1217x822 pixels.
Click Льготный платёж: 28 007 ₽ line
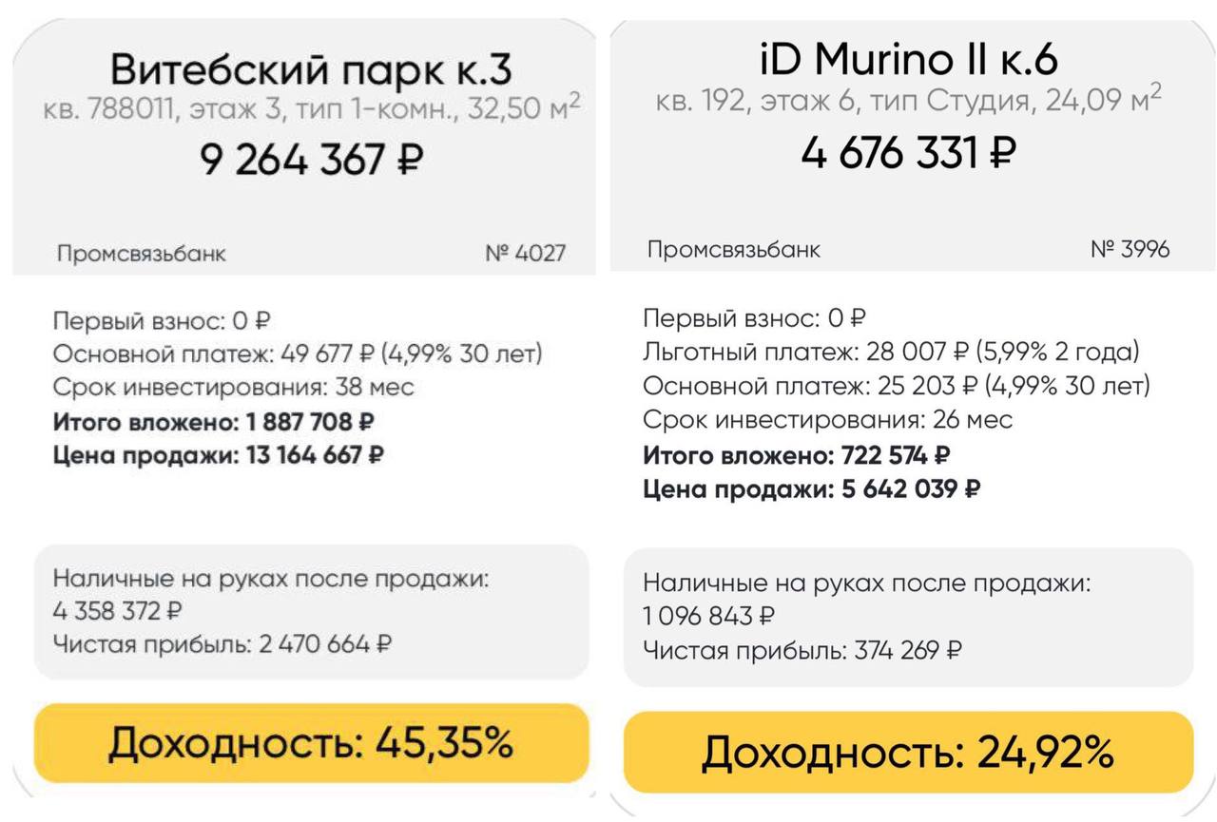(891, 352)
